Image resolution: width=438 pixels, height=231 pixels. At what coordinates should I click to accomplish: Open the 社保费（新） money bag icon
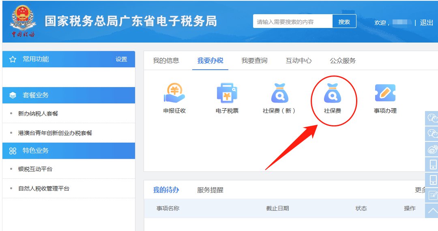pyautogui.click(x=279, y=93)
